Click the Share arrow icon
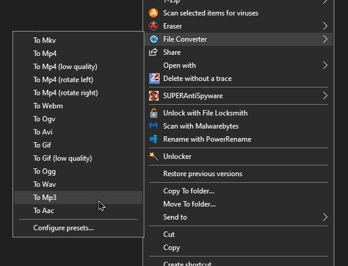The width and height of the screenshot is (348, 266). [153, 52]
